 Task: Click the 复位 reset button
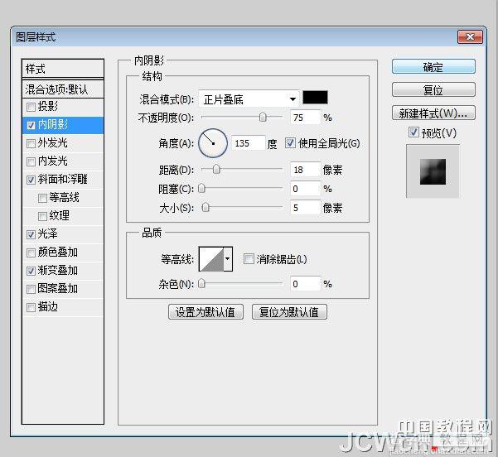[x=433, y=89]
